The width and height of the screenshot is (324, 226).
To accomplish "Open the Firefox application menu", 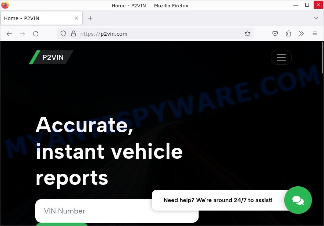I will coord(315,33).
